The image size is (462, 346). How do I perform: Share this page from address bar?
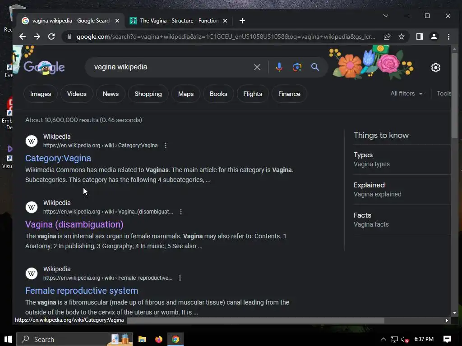click(x=387, y=36)
